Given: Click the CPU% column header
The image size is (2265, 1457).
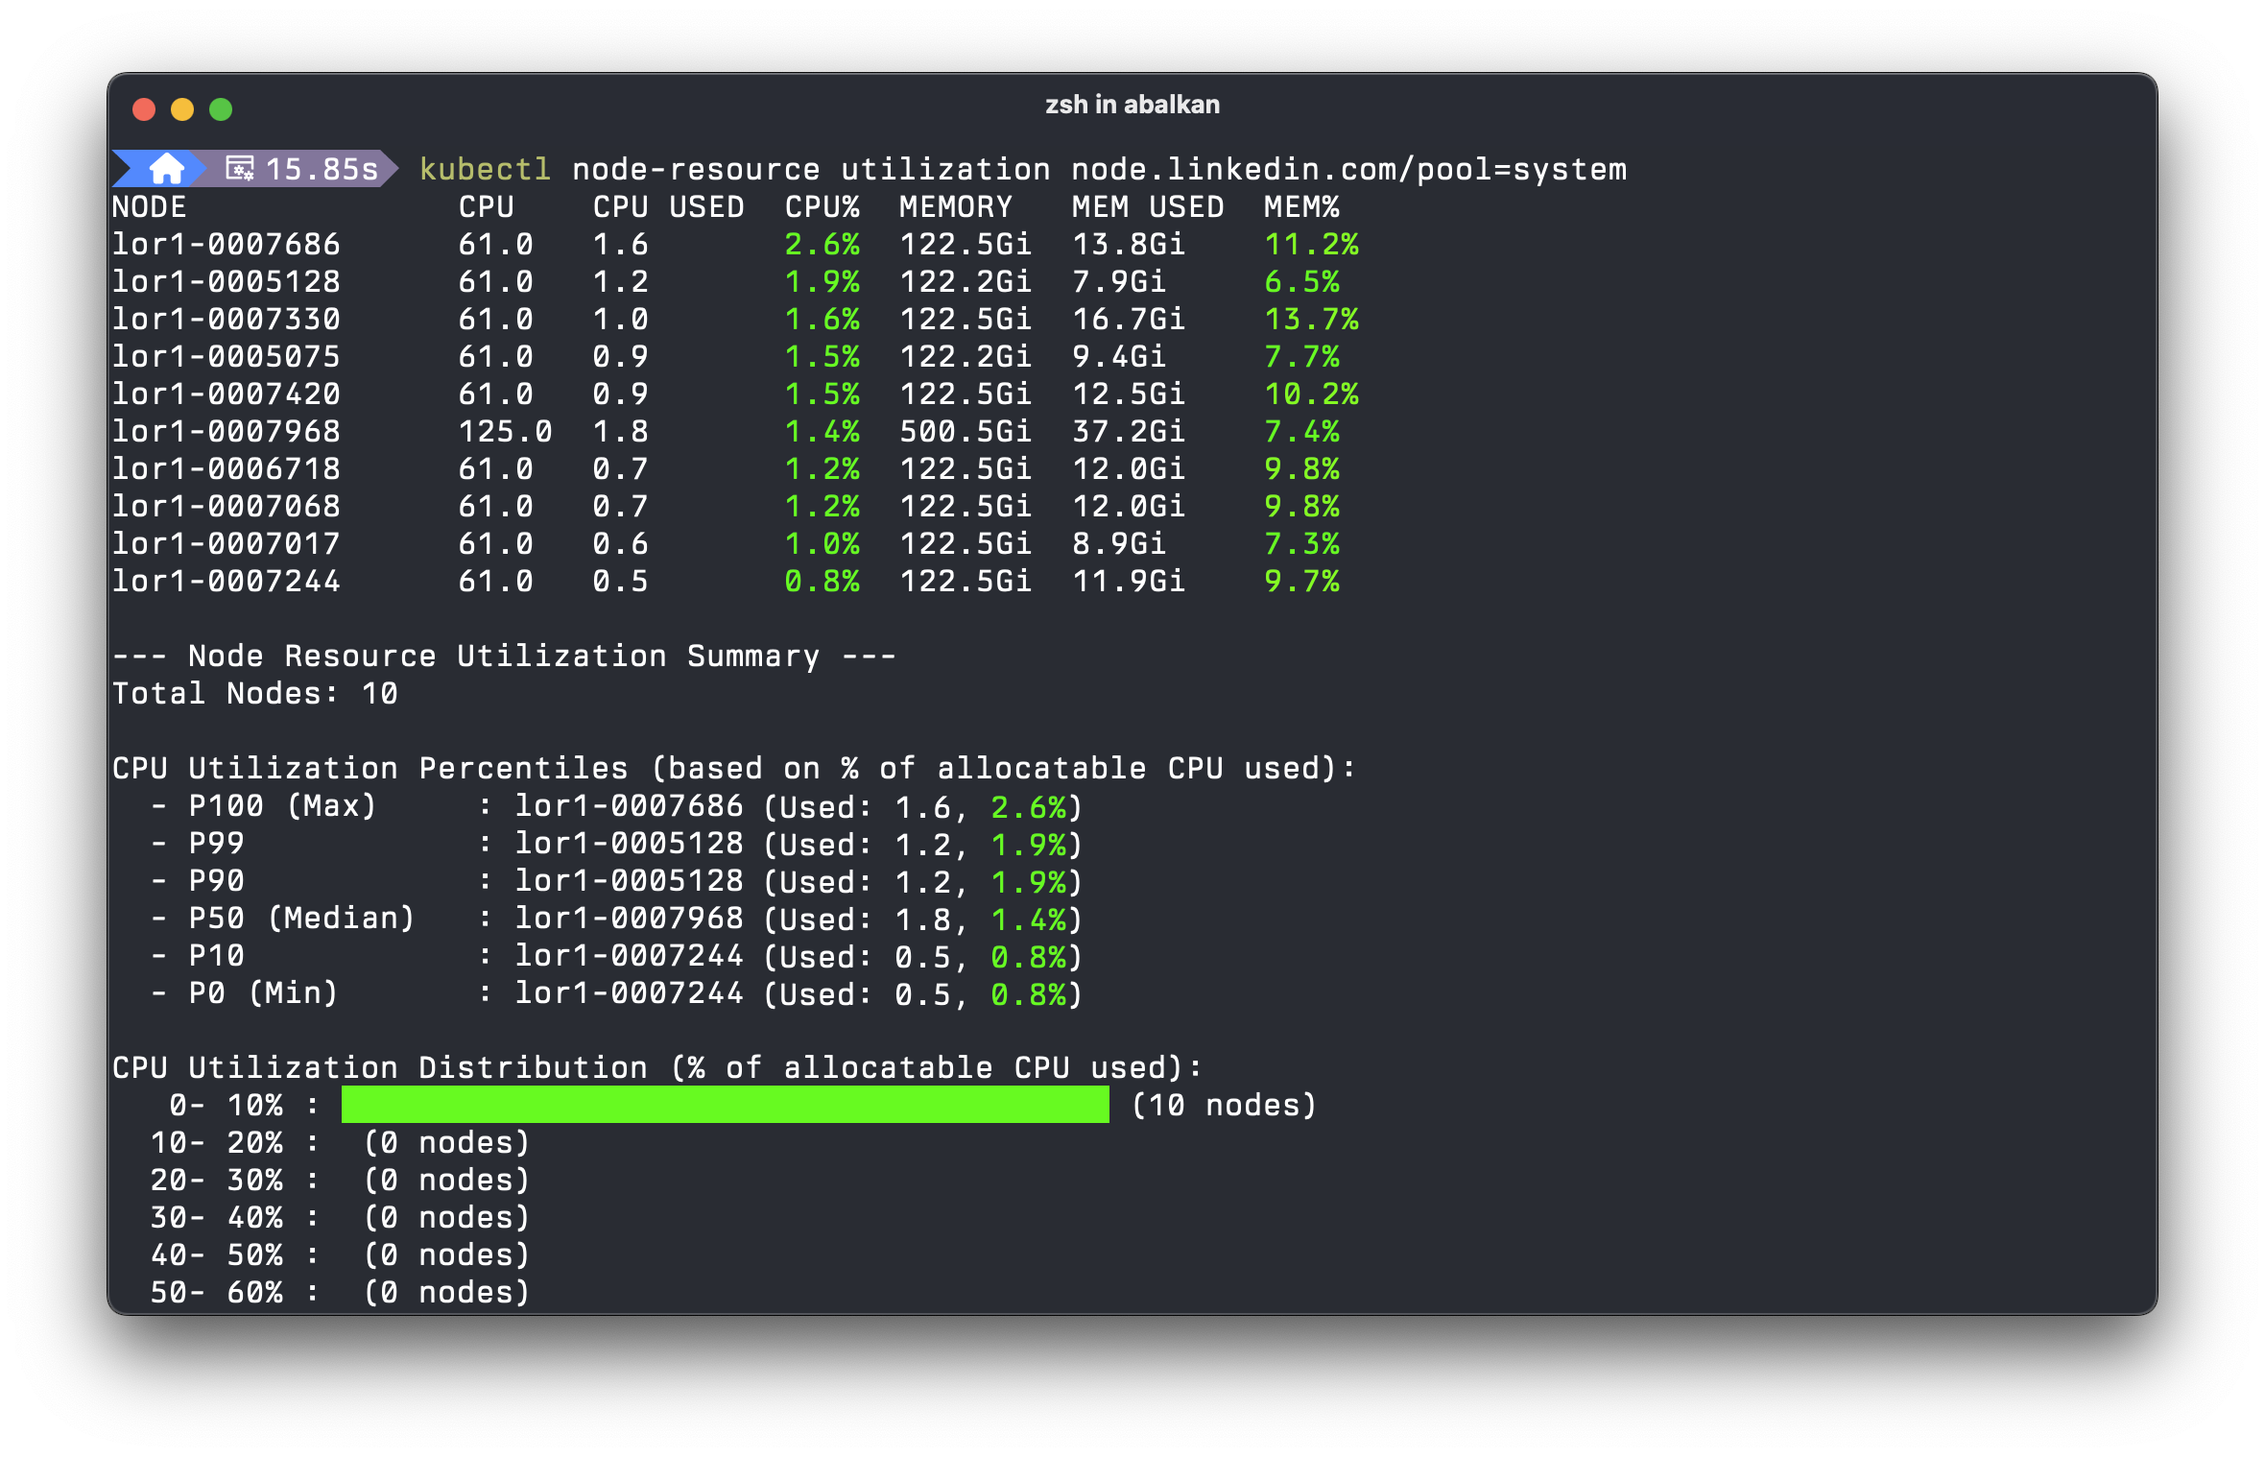Looking at the screenshot, I should [822, 207].
